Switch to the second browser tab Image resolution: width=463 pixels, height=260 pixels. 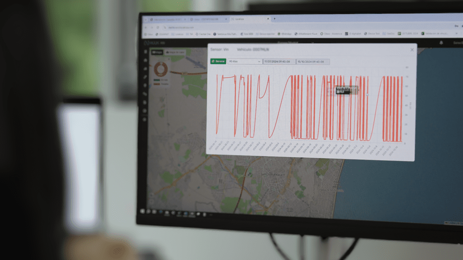tap(207, 19)
